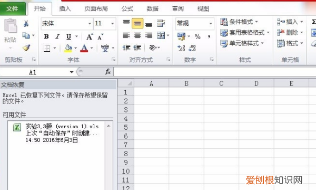316x190 pixels.
Task: Click the Paste clipboard icon
Action: tap(11, 25)
